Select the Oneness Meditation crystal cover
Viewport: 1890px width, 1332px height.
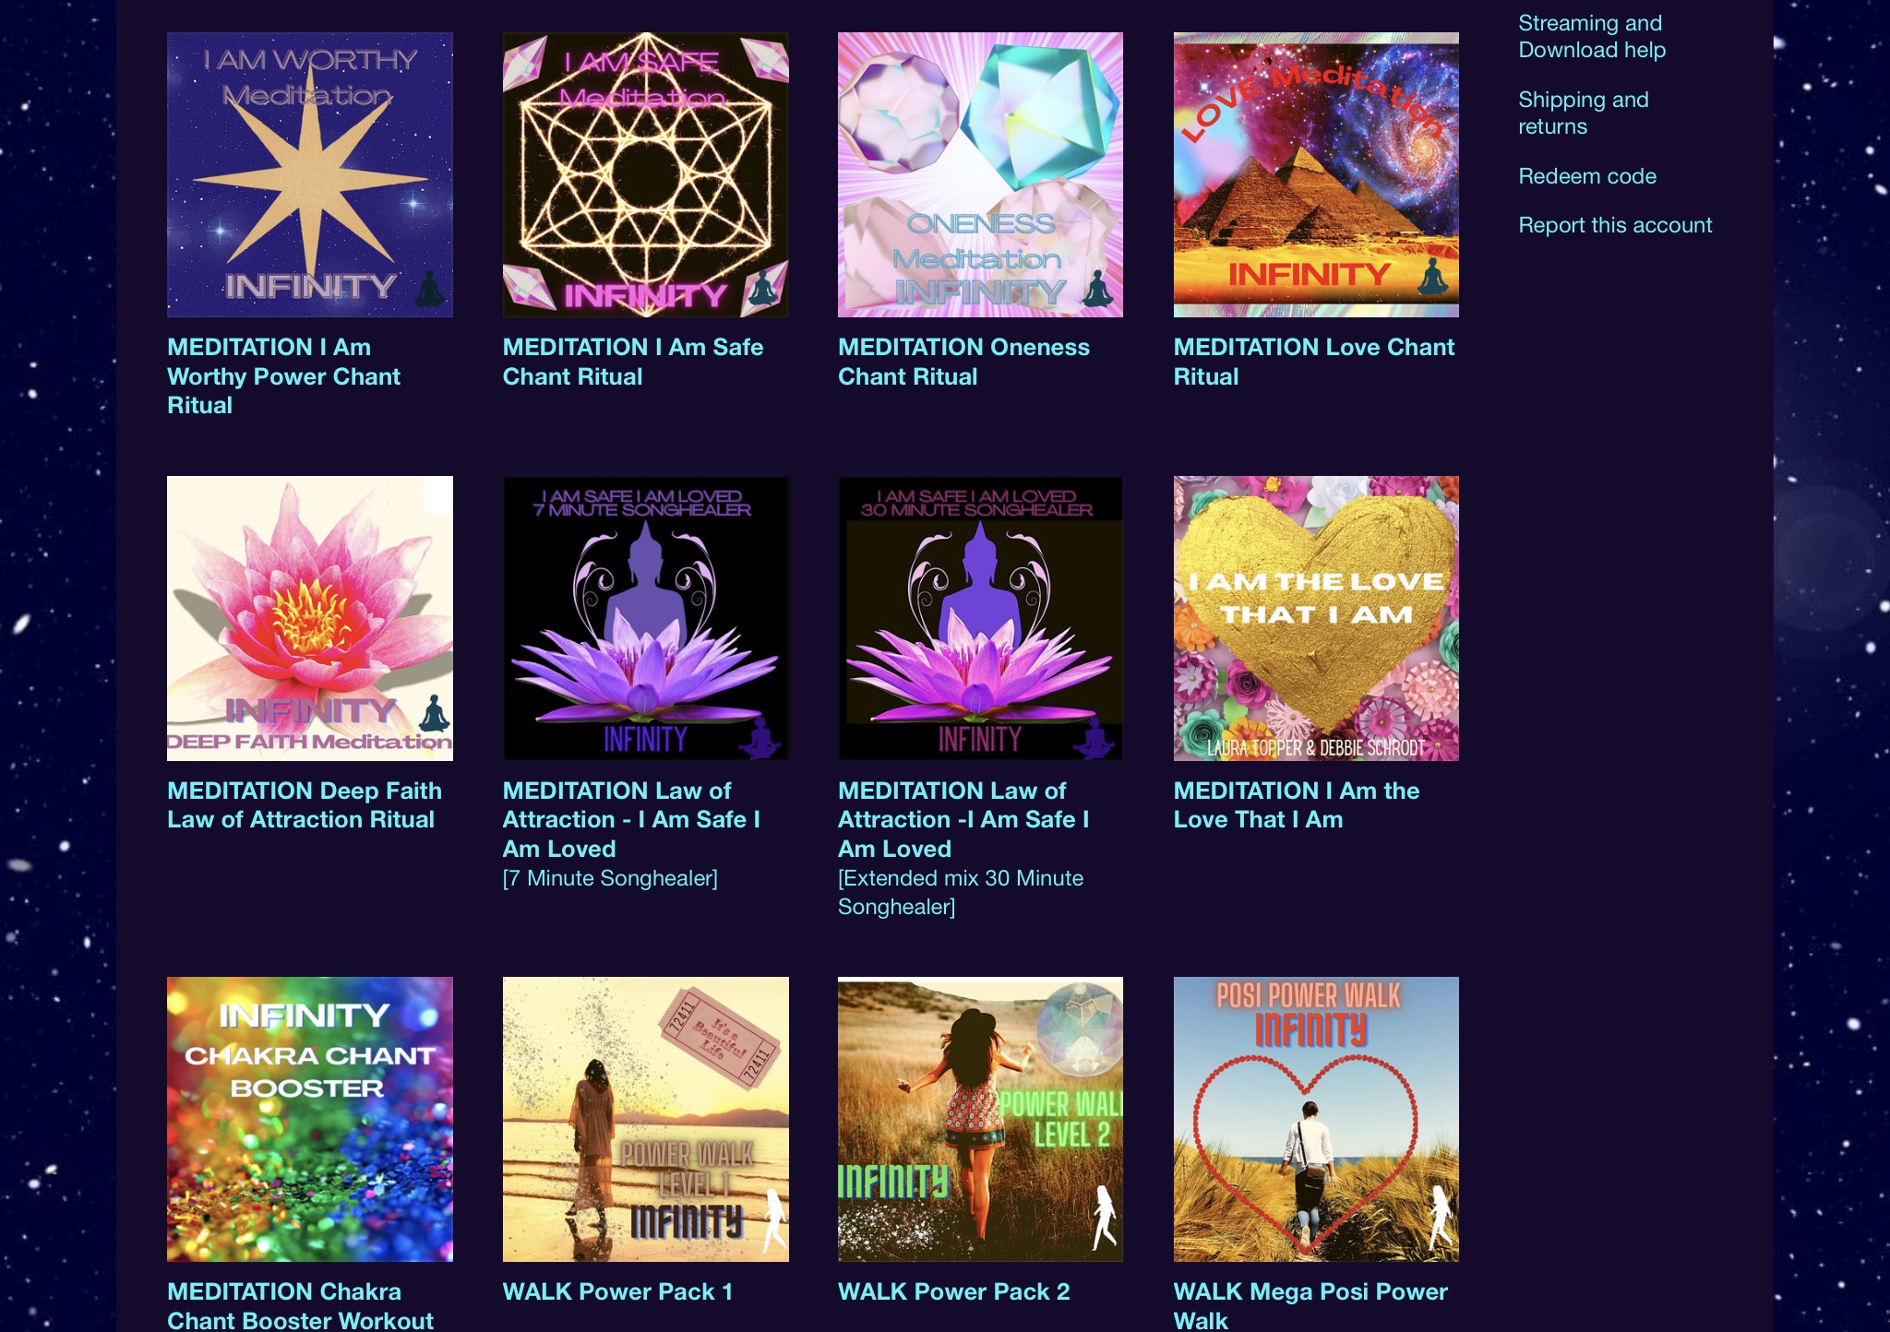980,175
